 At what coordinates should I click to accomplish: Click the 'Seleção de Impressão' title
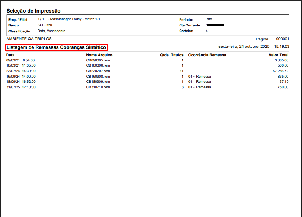tap(33, 11)
